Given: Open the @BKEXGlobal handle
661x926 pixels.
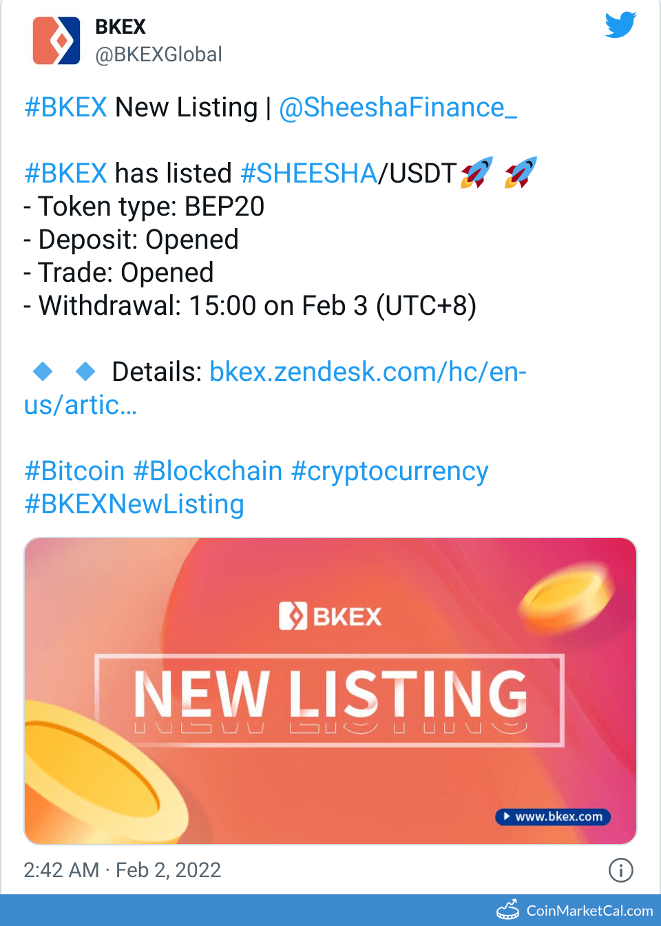Looking at the screenshot, I should [158, 54].
